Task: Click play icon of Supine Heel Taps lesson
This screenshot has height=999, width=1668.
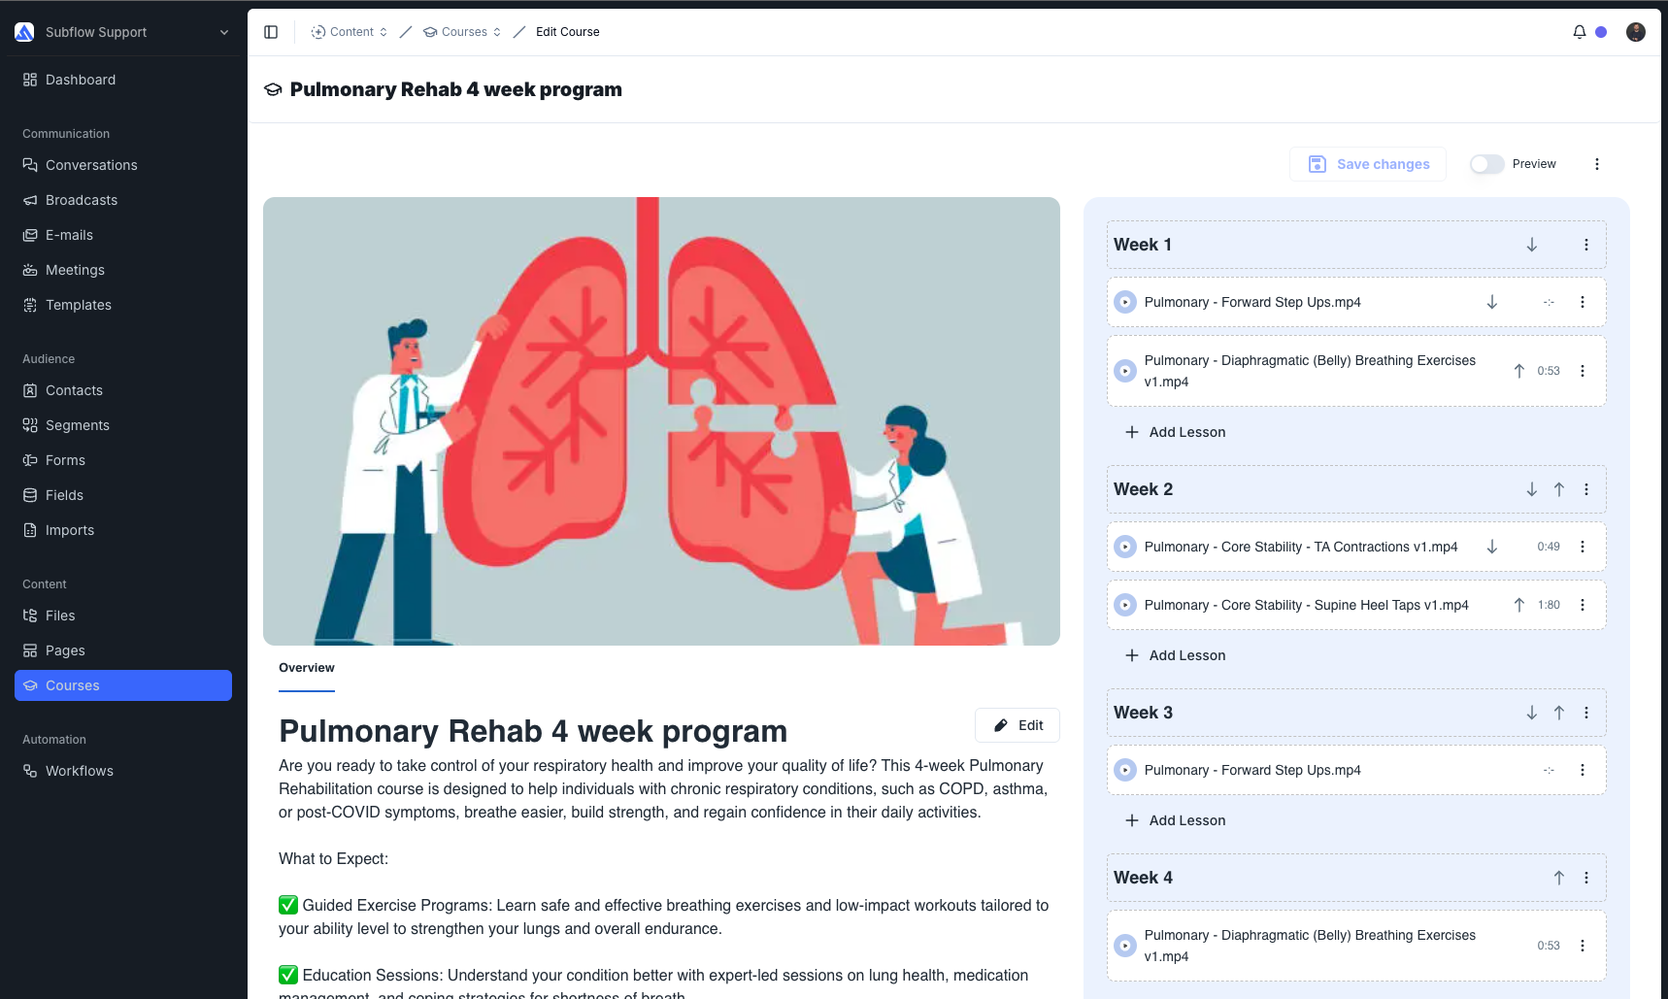Action: [1125, 605]
